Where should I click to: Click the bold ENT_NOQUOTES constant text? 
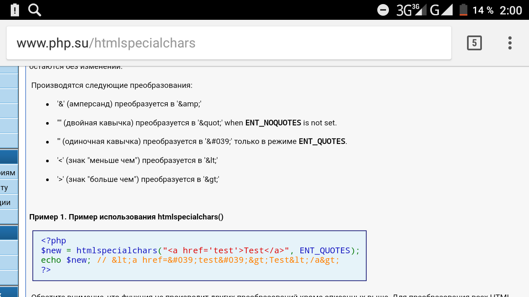point(273,123)
